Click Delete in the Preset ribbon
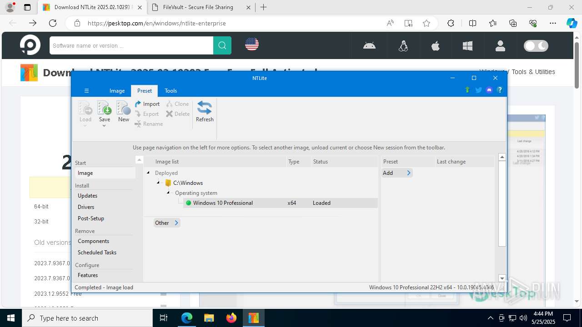The height and width of the screenshot is (327, 582). (x=178, y=114)
